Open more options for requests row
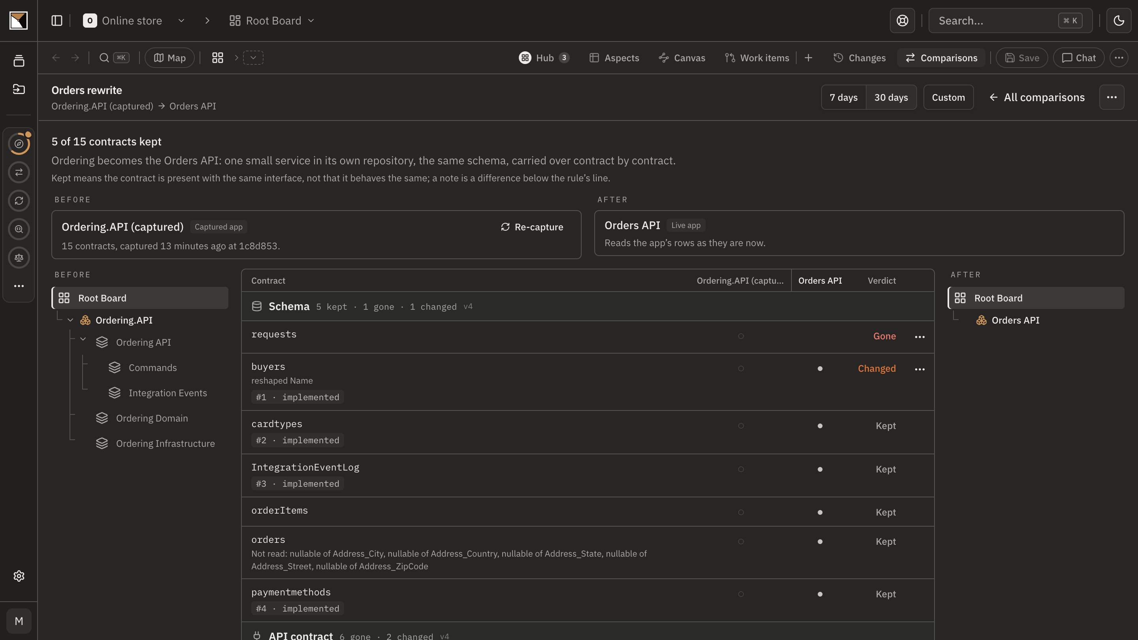The height and width of the screenshot is (640, 1138). point(920,337)
